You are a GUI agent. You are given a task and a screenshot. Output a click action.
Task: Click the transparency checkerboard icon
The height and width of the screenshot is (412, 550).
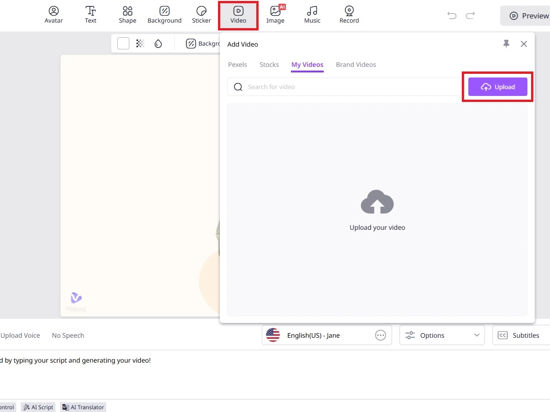coord(140,43)
